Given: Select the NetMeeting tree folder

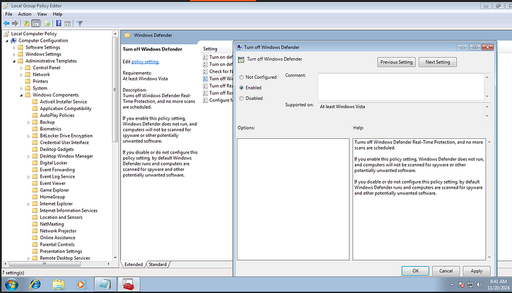Looking at the screenshot, I should [x=52, y=224].
